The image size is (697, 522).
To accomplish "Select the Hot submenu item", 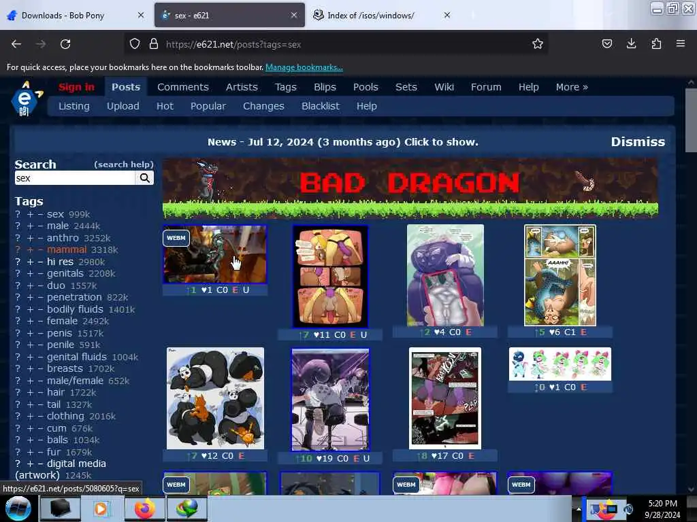I will point(165,106).
